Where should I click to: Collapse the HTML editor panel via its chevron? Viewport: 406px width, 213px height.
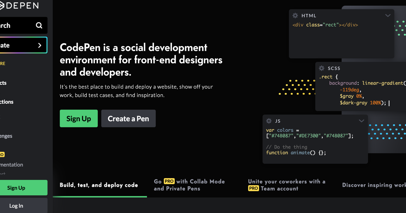coord(388,15)
